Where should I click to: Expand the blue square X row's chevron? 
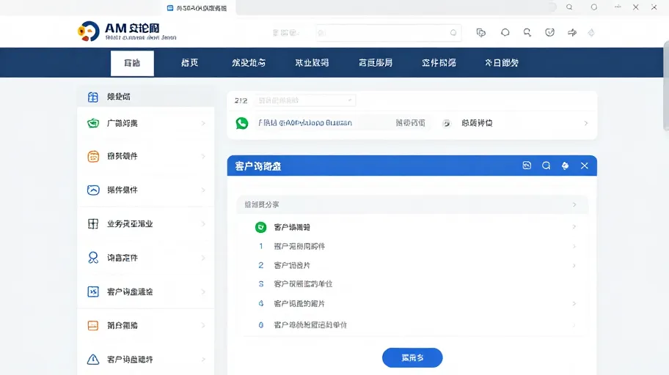pyautogui.click(x=203, y=292)
